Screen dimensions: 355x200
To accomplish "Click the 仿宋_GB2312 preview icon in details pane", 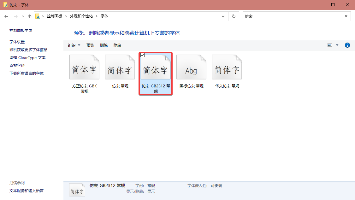I will [x=77, y=190].
